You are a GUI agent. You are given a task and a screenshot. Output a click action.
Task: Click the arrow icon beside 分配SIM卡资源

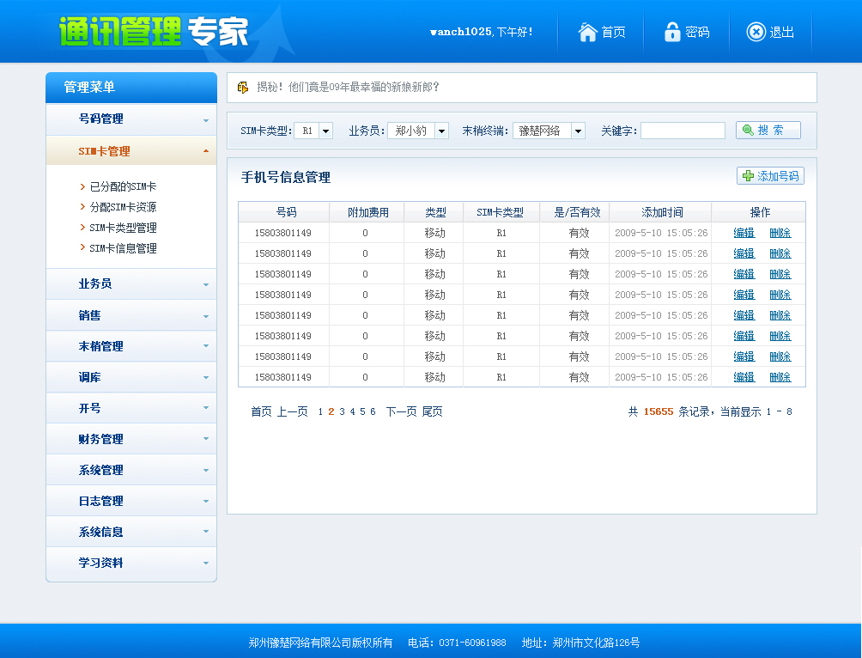click(x=82, y=207)
